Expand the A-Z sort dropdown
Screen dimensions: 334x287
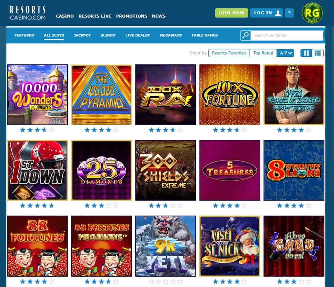tap(286, 53)
